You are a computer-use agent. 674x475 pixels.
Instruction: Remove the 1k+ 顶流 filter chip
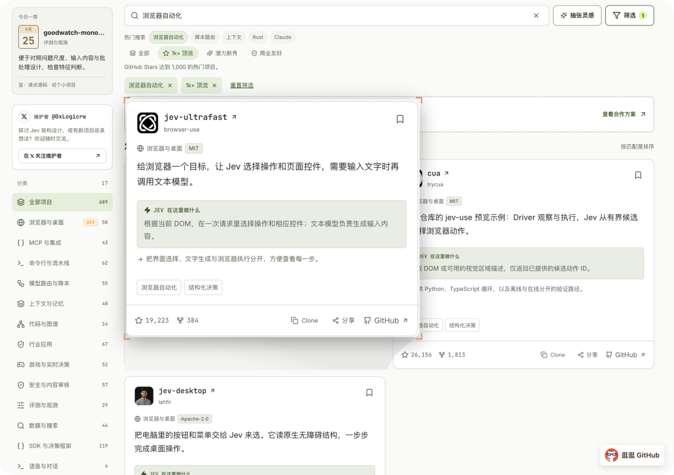tap(215, 86)
